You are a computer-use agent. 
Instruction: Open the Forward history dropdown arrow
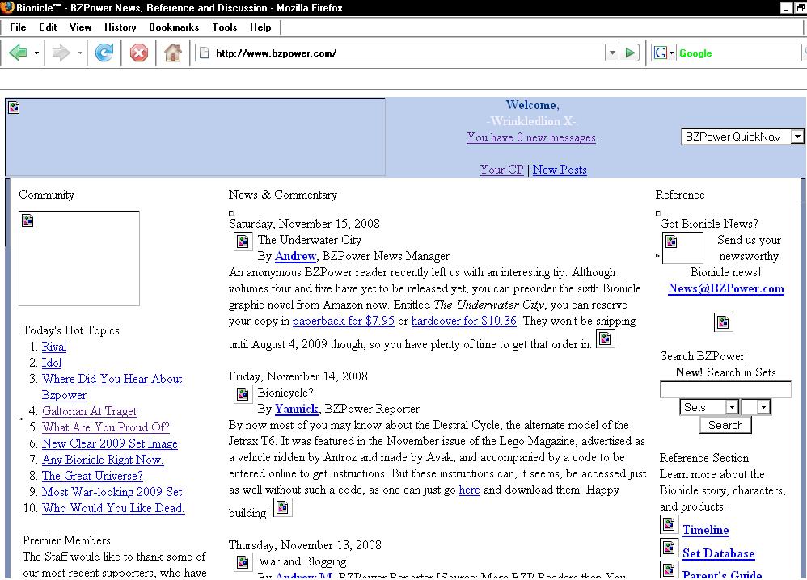[x=80, y=53]
